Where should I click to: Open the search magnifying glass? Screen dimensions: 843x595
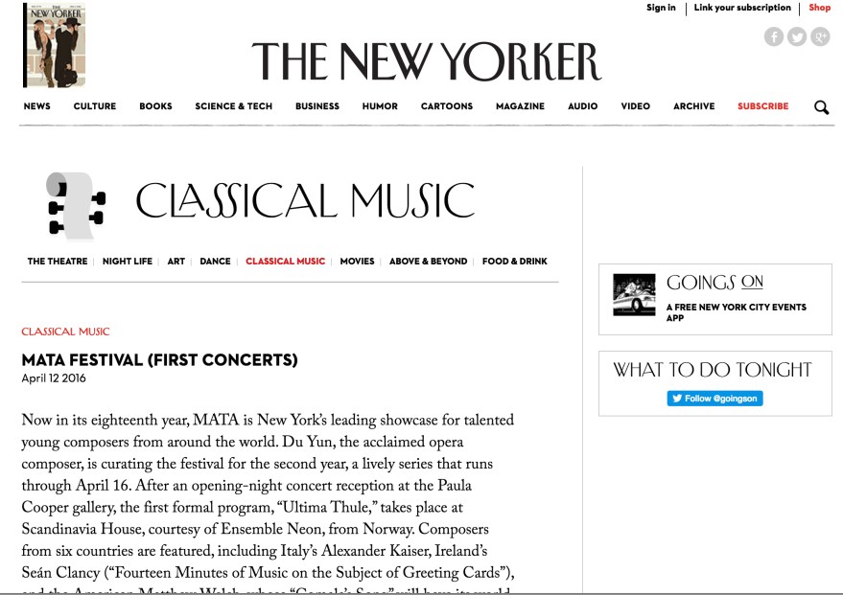(821, 107)
